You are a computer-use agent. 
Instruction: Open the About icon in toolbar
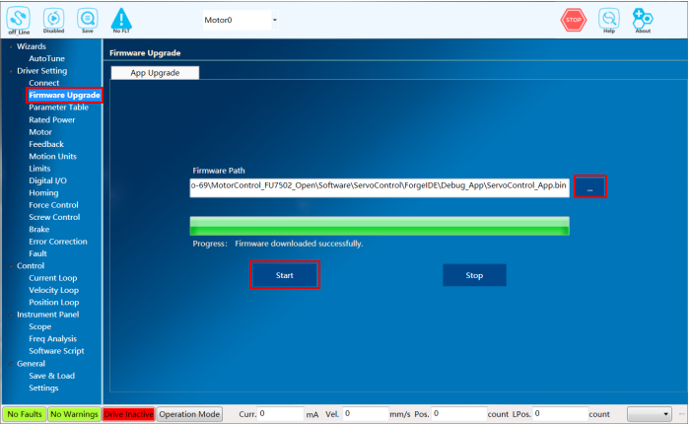click(643, 21)
